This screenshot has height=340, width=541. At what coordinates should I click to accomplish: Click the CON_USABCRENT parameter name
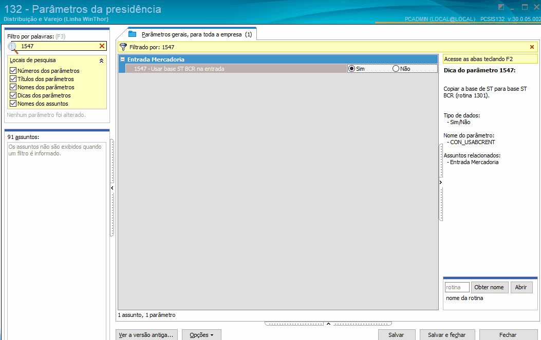point(472,142)
